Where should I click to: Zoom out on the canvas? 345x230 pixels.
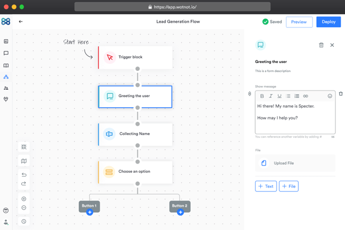tap(24, 208)
